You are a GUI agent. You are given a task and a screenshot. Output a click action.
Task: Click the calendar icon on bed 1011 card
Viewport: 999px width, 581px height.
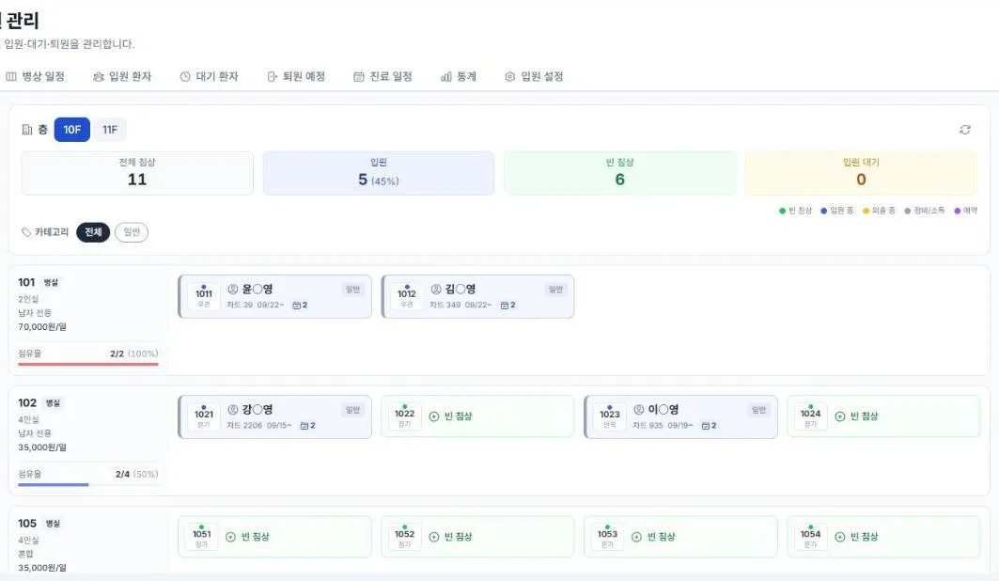(x=296, y=306)
